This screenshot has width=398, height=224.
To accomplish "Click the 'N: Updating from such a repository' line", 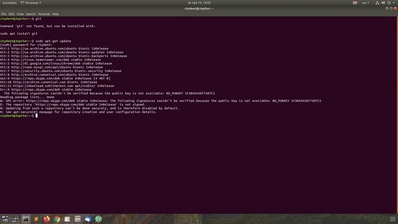I will pyautogui.click(x=90, y=108).
